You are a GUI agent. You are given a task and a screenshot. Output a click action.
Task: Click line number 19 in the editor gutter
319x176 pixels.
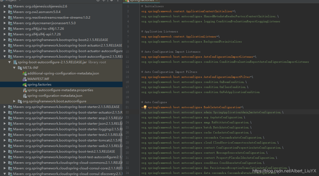pyautogui.click(x=127, y=97)
